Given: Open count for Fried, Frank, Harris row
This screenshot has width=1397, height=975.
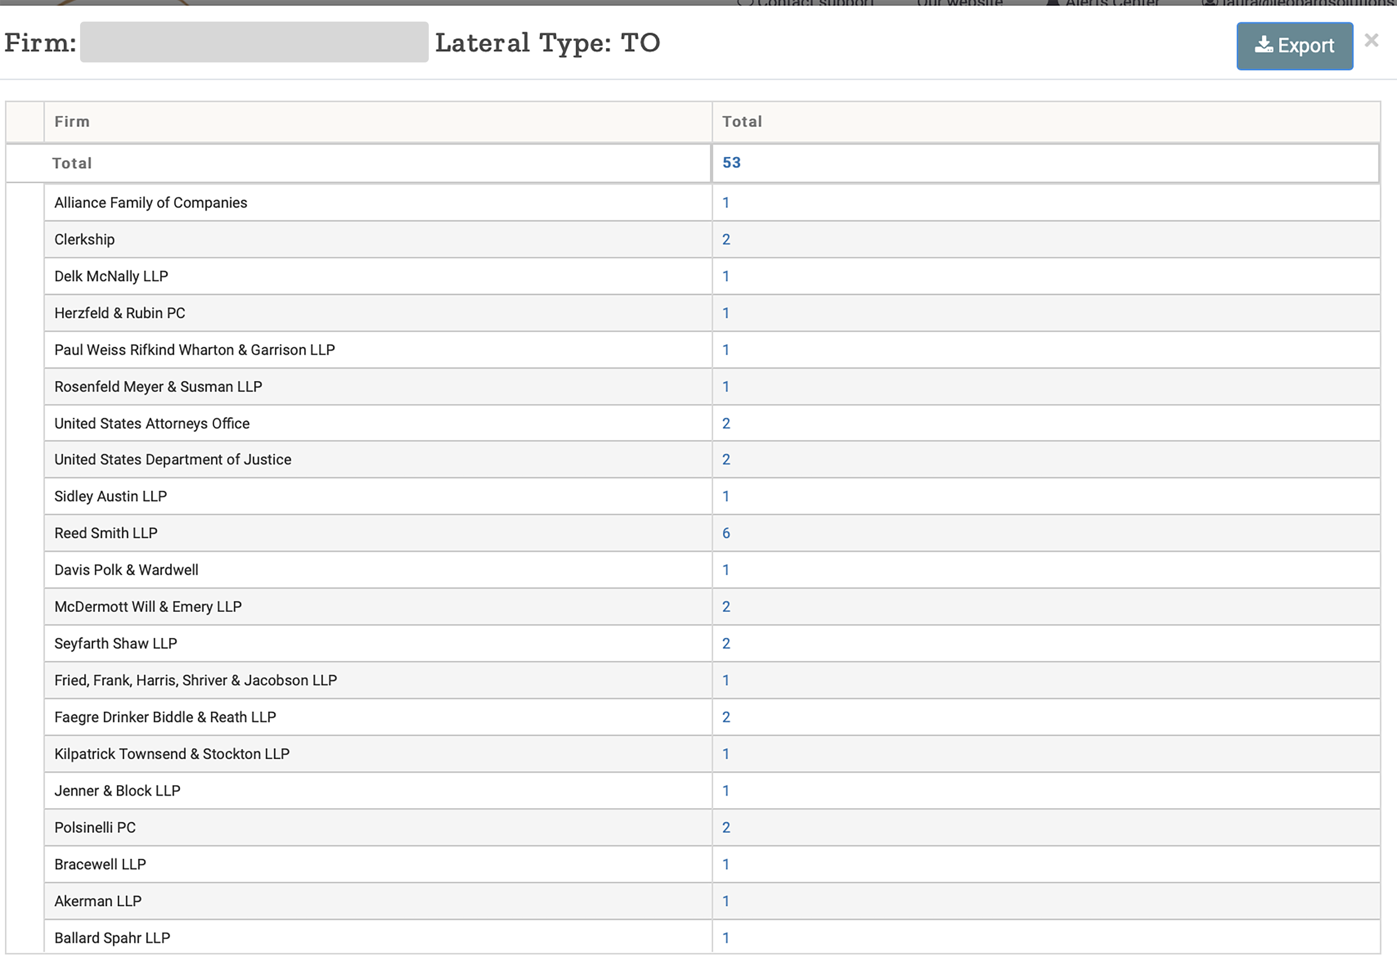Looking at the screenshot, I should point(726,680).
